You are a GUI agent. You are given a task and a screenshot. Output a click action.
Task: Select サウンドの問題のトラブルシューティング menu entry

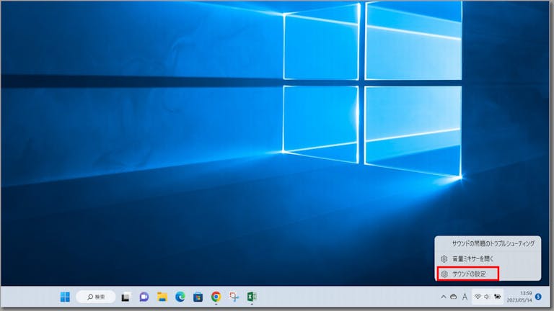488,243
